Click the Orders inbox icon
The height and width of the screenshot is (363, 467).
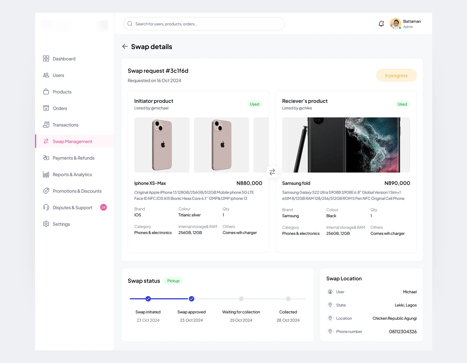(x=46, y=108)
